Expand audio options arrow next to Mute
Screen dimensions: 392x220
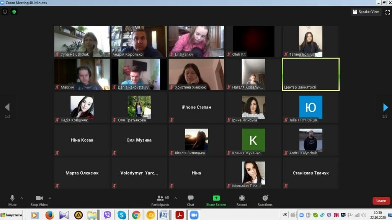click(22, 198)
